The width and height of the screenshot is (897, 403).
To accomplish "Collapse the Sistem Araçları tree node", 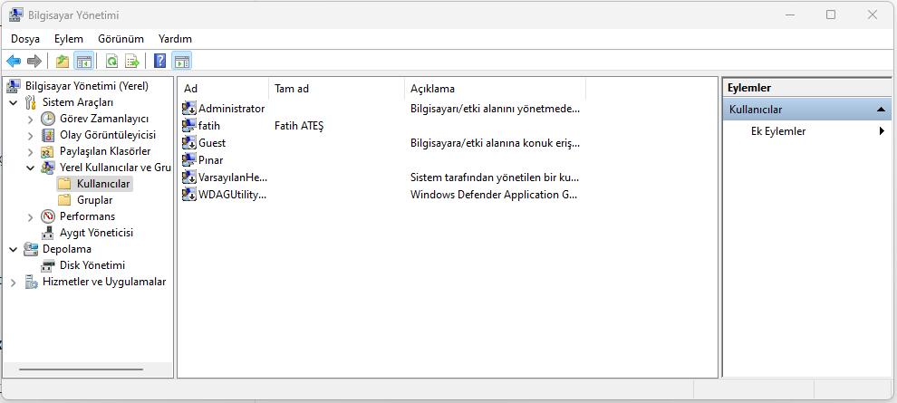I will click(x=14, y=102).
